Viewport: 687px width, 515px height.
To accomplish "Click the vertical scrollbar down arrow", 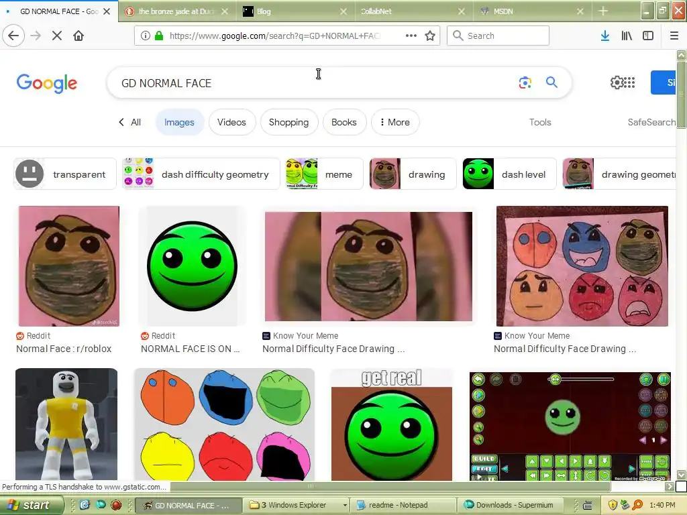I will (681, 475).
